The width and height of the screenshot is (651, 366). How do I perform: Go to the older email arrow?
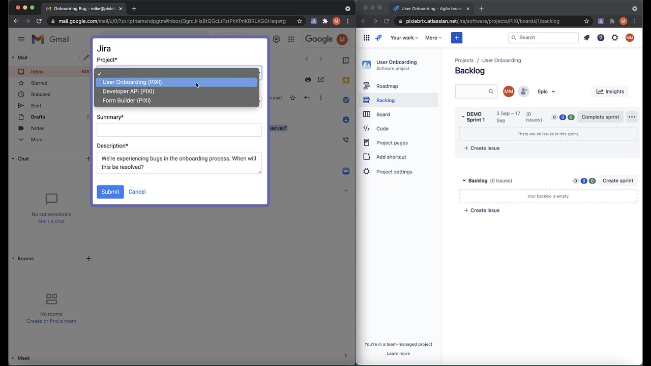point(320,59)
